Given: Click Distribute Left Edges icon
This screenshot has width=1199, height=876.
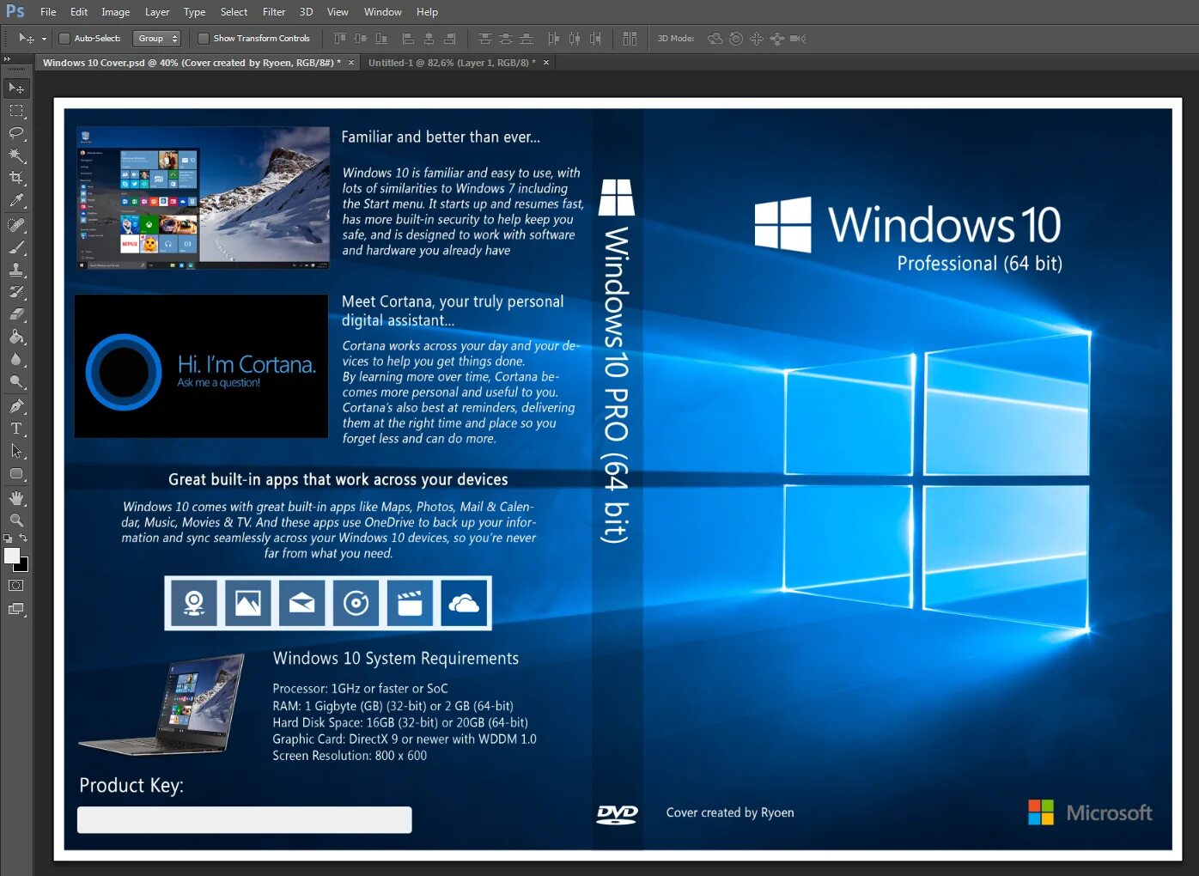Looking at the screenshot, I should point(553,39).
